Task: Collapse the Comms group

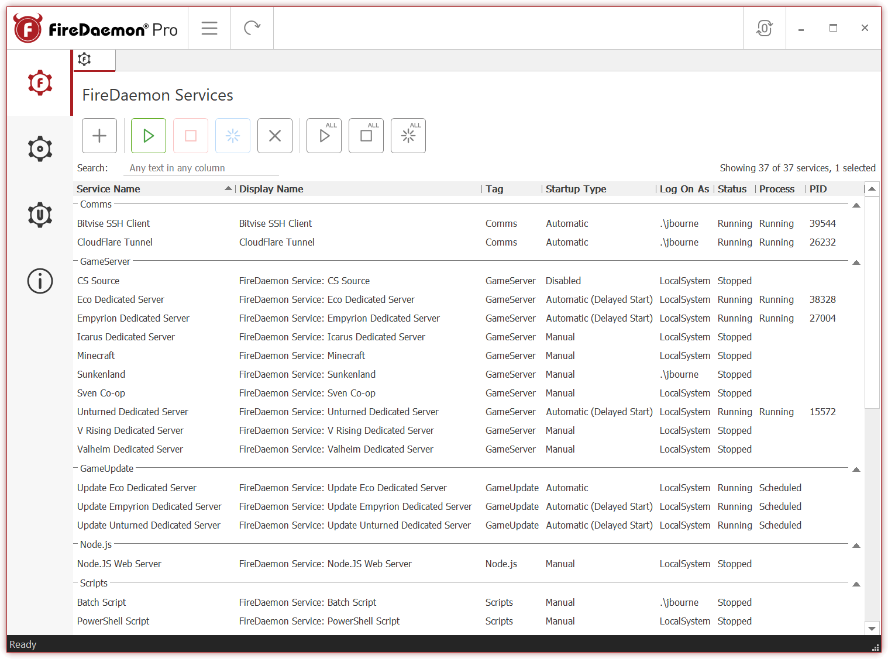Action: pos(856,205)
